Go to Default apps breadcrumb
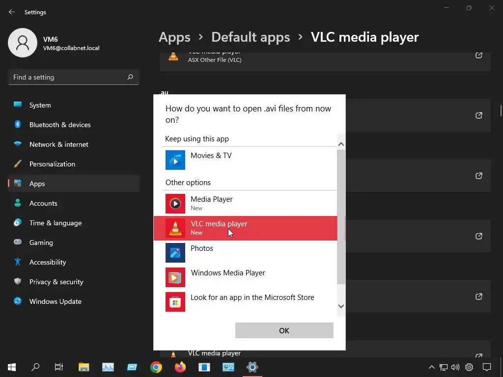This screenshot has height=377, width=503. click(251, 37)
